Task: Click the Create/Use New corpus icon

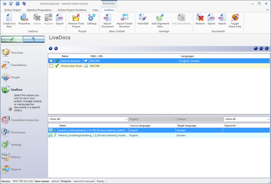Action: (x=9, y=18)
